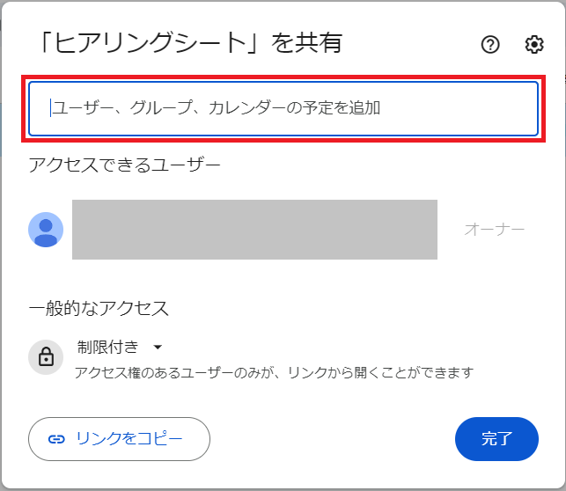Click the リンクをコピー text label
Image resolution: width=566 pixels, height=491 pixels.
point(129,439)
